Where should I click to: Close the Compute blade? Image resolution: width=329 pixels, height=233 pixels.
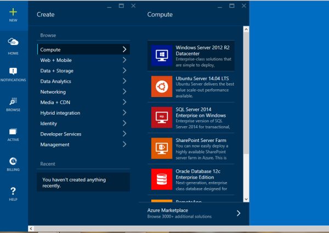coord(244,5)
